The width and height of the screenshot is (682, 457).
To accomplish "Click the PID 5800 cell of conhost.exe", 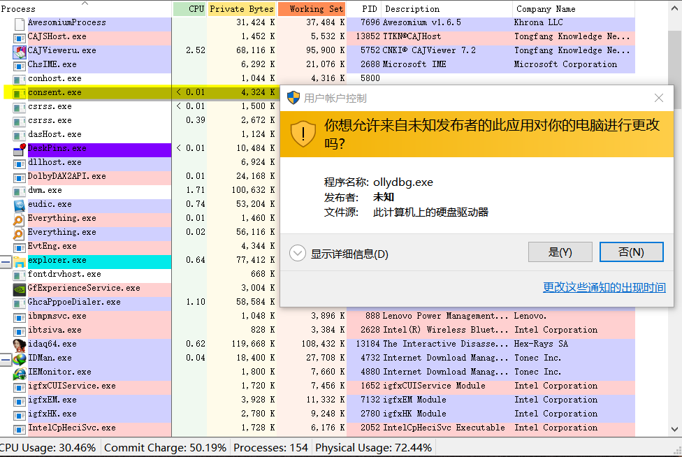I will pos(370,78).
